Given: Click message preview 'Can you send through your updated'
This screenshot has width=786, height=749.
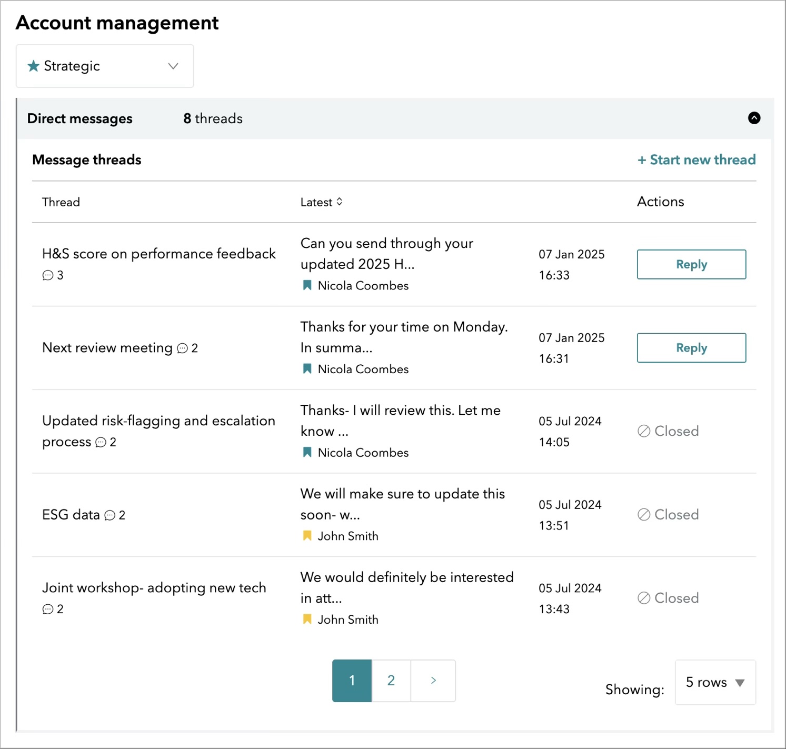Looking at the screenshot, I should (387, 254).
